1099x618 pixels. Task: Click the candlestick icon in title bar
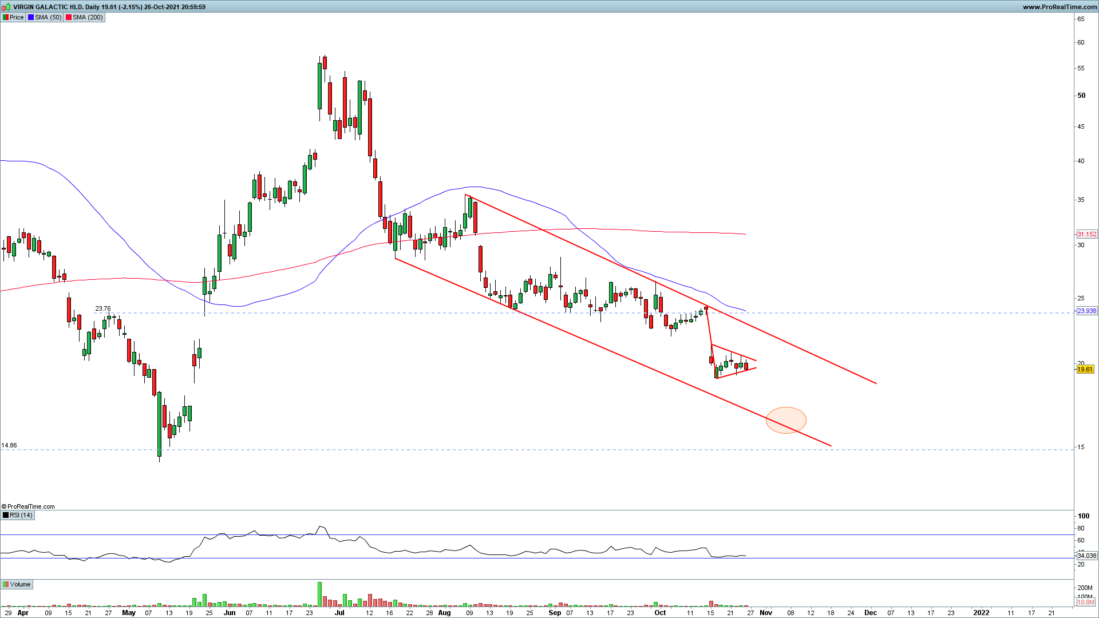pos(7,7)
